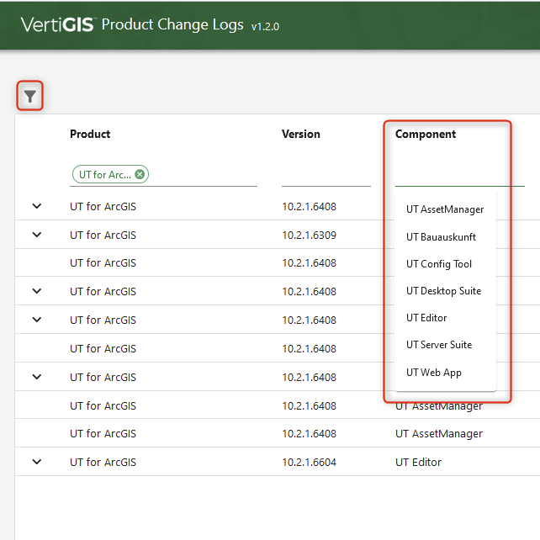Image resolution: width=540 pixels, height=540 pixels.
Task: Remove the 'UT for Arc...' filter chip via its X
Action: (x=140, y=174)
